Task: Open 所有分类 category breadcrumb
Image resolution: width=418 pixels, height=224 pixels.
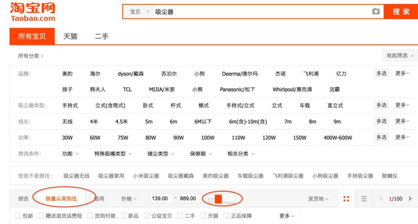Action: (x=31, y=56)
